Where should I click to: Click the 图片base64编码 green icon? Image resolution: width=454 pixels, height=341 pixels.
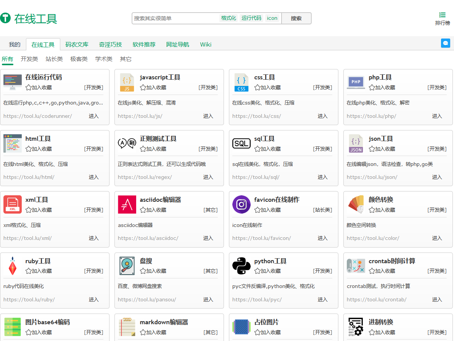coord(13,327)
